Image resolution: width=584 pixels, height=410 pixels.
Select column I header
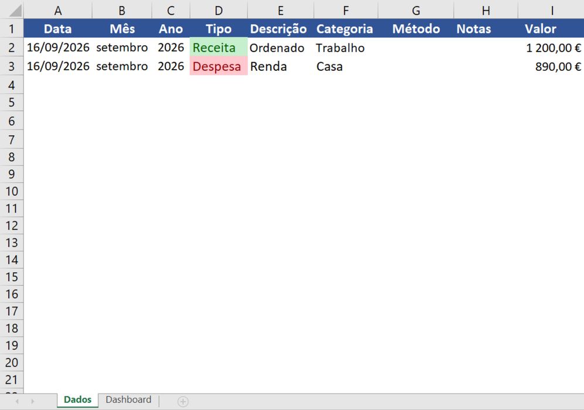(x=551, y=11)
